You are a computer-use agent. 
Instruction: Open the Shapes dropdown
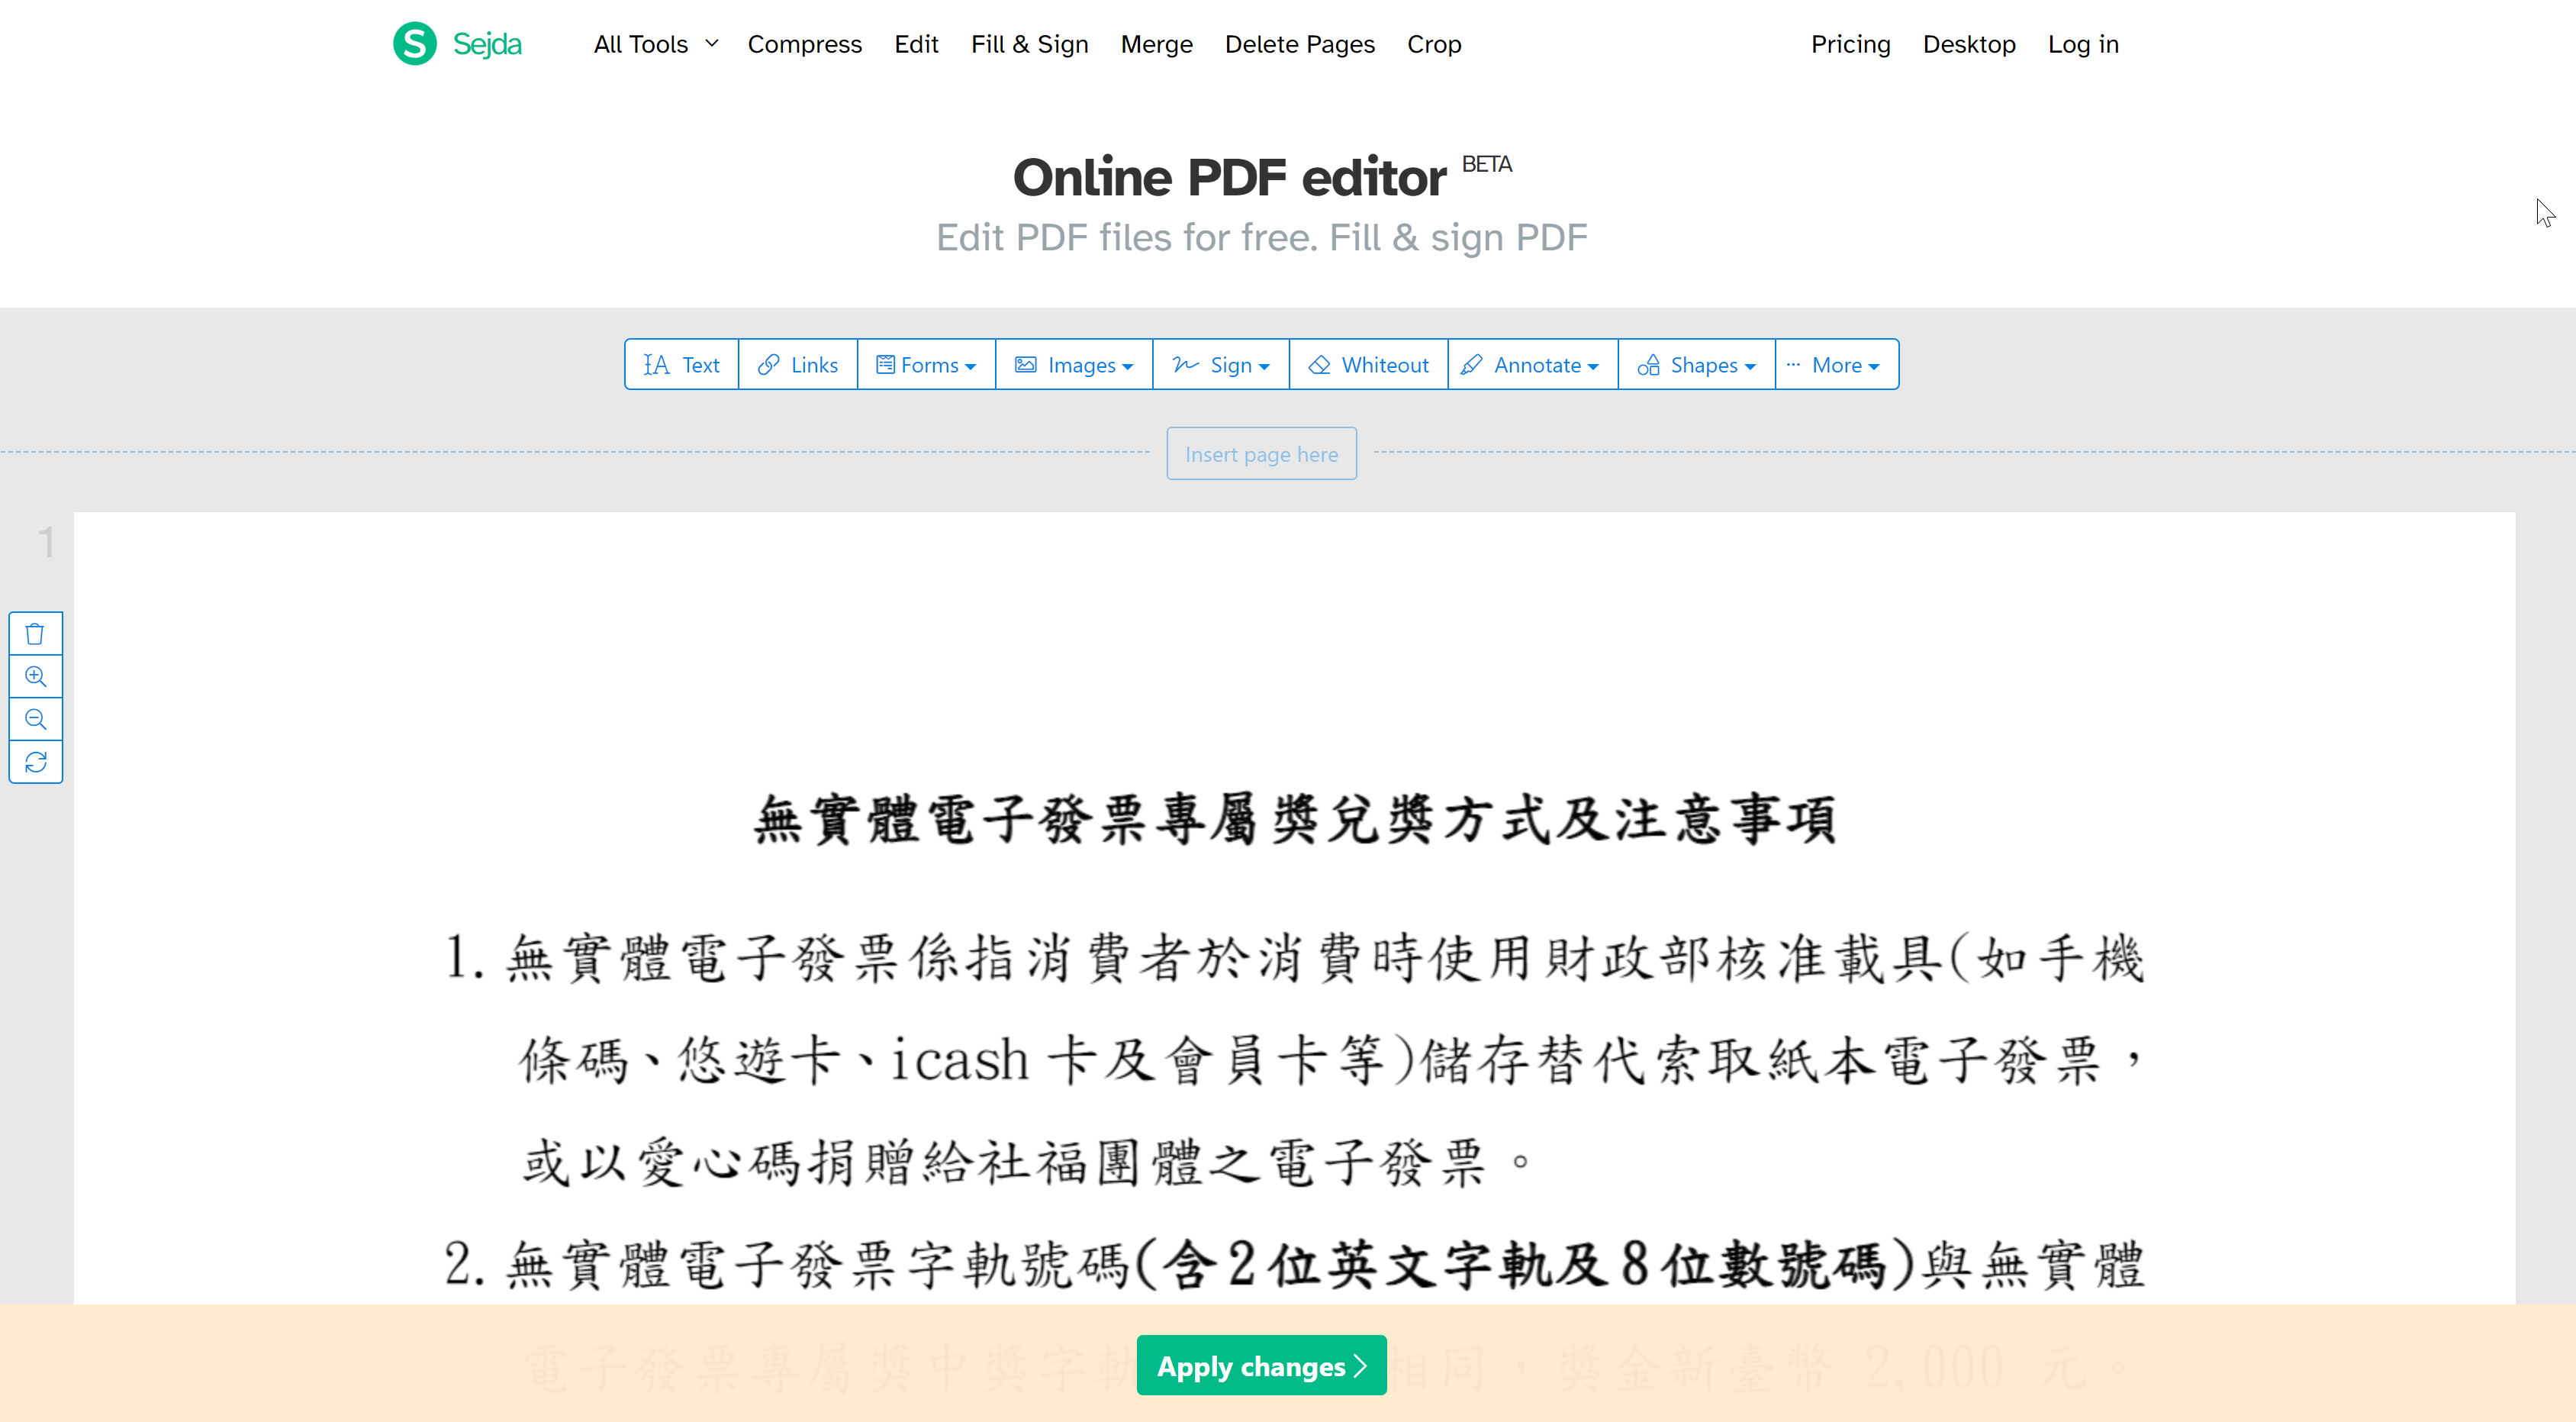point(1696,365)
